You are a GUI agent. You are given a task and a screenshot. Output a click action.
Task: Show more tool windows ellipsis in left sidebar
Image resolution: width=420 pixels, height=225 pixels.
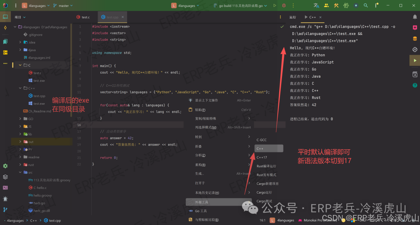[x=5, y=64]
